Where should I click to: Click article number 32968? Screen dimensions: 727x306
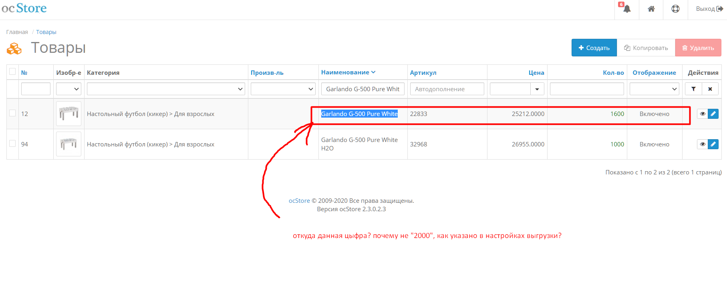(419, 144)
